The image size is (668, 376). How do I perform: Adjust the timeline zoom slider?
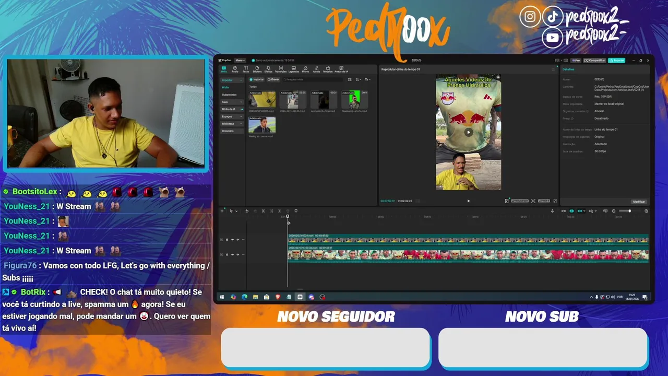pyautogui.click(x=629, y=211)
